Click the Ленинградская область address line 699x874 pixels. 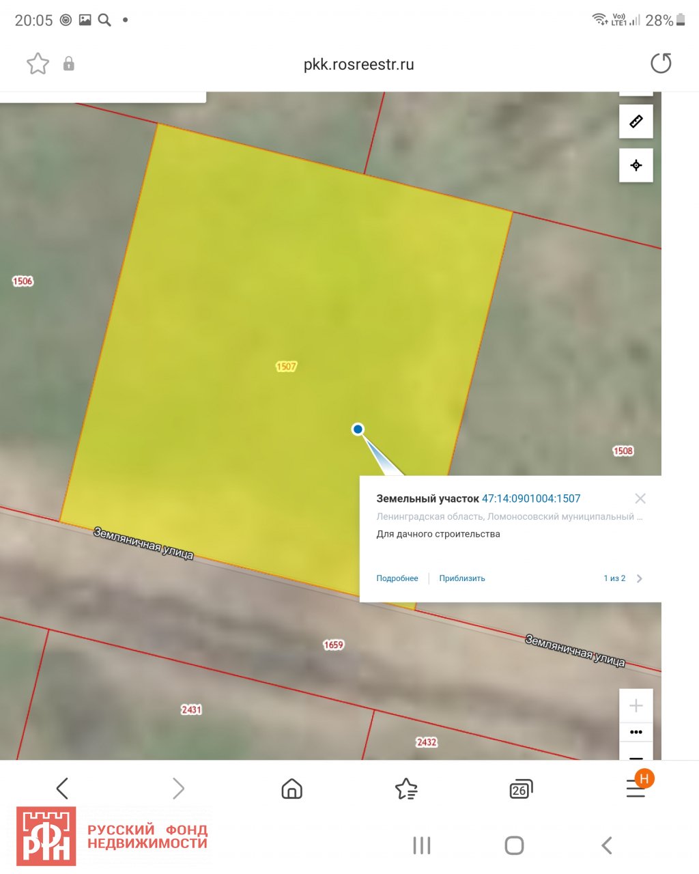pos(509,517)
